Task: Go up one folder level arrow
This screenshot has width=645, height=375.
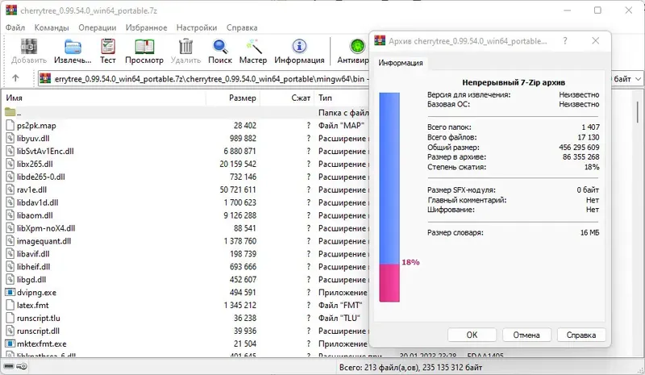Action: pos(15,78)
